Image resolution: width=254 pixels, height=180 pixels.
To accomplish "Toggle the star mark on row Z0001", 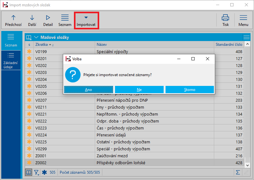I will (x=29, y=156).
